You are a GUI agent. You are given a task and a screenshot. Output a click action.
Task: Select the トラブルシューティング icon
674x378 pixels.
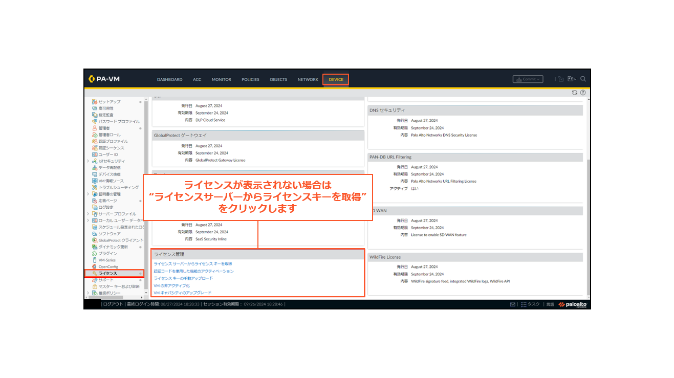[95, 188]
